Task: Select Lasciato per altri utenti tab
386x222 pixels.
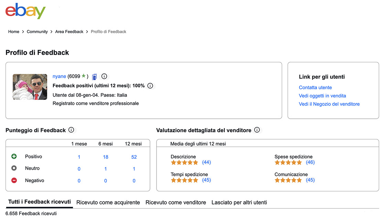Action: pyautogui.click(x=239, y=202)
